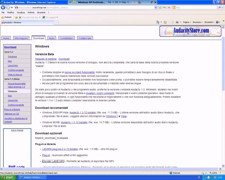The height and width of the screenshot is (180, 225).
Task: Open the ? help menu
Action: click(48, 12)
